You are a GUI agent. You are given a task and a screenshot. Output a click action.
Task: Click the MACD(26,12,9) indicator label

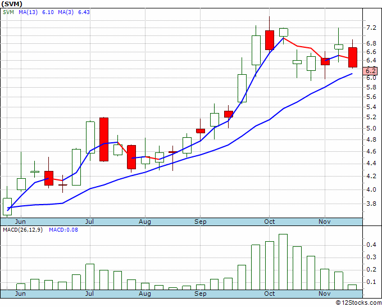point(22,230)
